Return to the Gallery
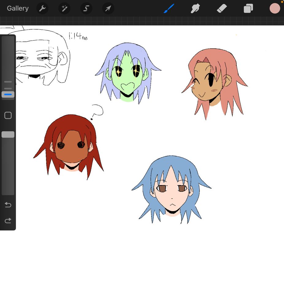The height and width of the screenshot is (306, 284). (18, 8)
